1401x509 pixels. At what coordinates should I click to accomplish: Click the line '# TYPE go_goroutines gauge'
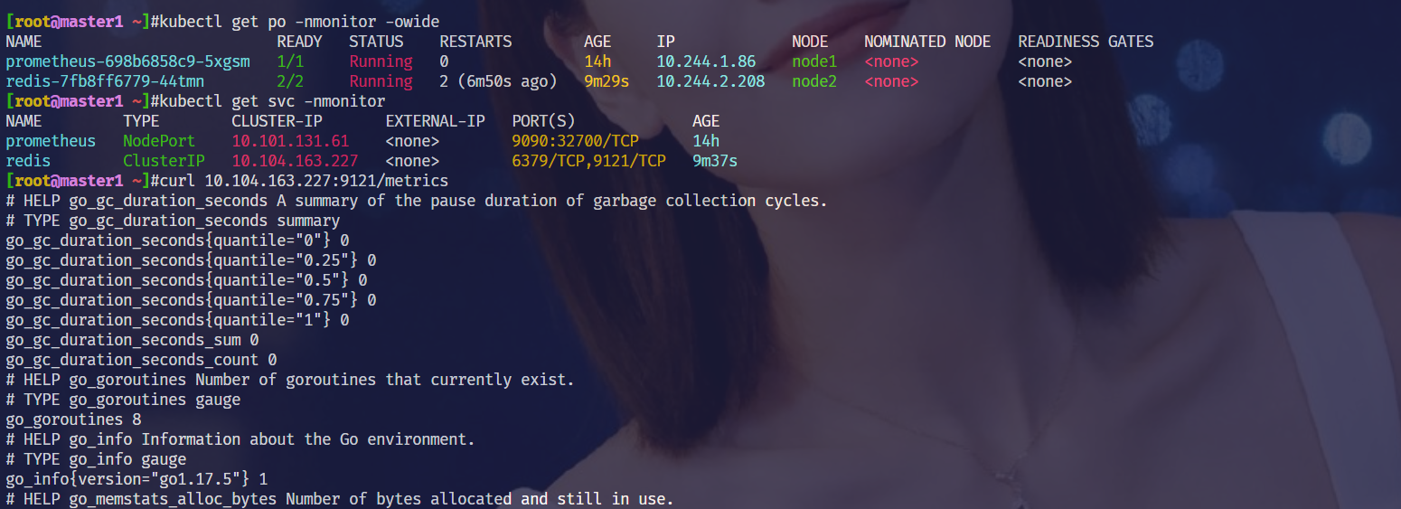click(123, 400)
